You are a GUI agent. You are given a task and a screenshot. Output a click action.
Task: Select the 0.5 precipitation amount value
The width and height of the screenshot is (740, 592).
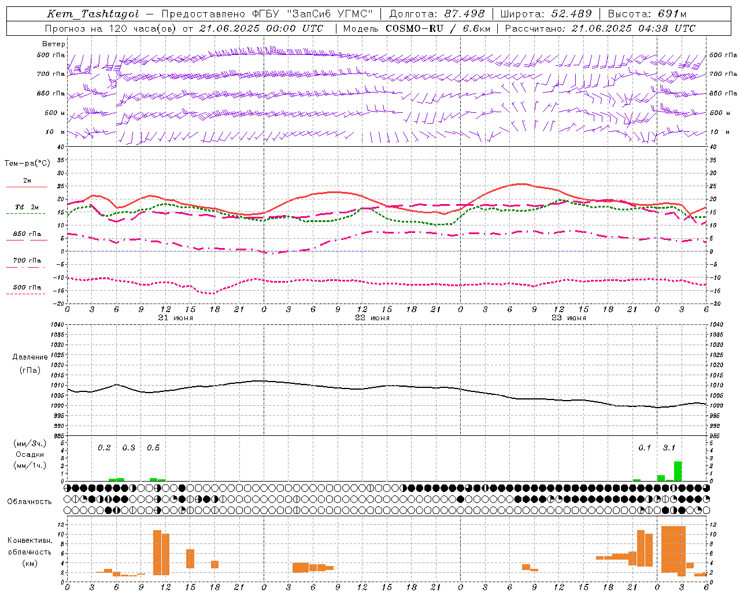tap(153, 448)
